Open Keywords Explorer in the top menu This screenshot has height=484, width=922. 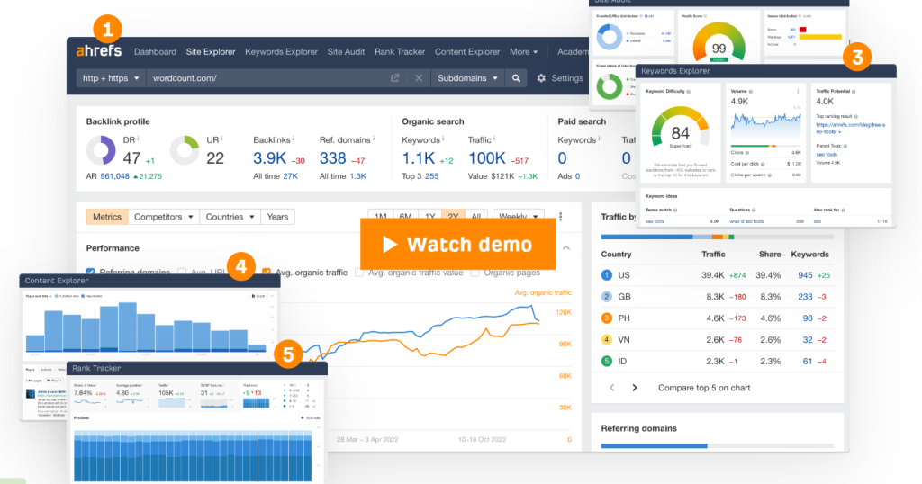click(x=281, y=52)
